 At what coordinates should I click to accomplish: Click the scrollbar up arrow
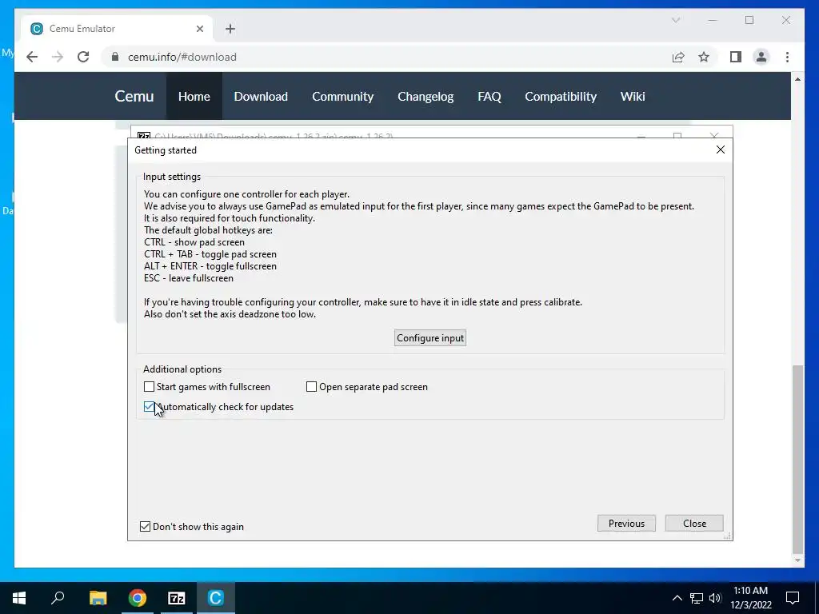[x=797, y=79]
